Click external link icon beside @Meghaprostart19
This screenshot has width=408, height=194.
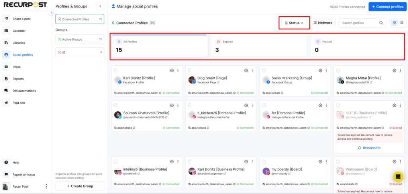coord(371,82)
